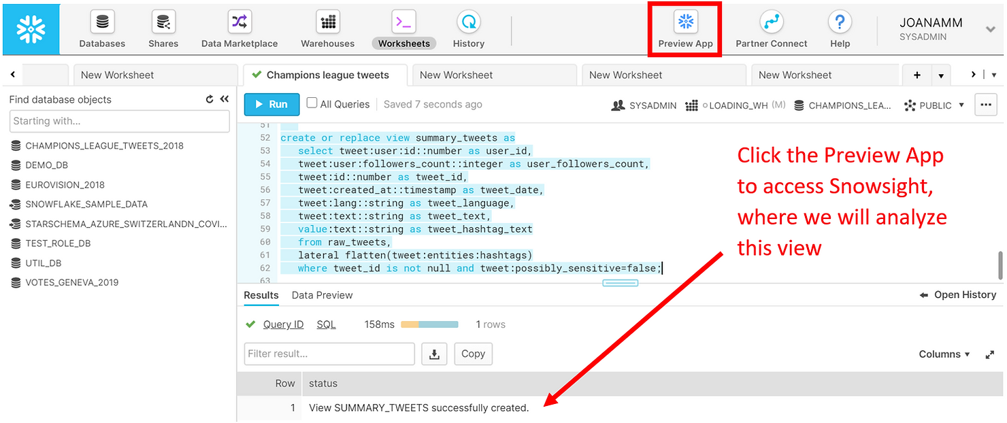Add a new worksheet tab
The image size is (1007, 423).
tap(917, 75)
